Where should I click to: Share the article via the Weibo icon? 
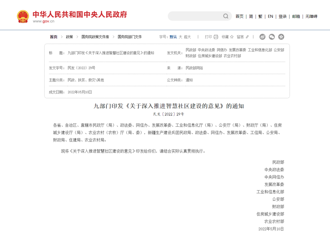(263, 37)
